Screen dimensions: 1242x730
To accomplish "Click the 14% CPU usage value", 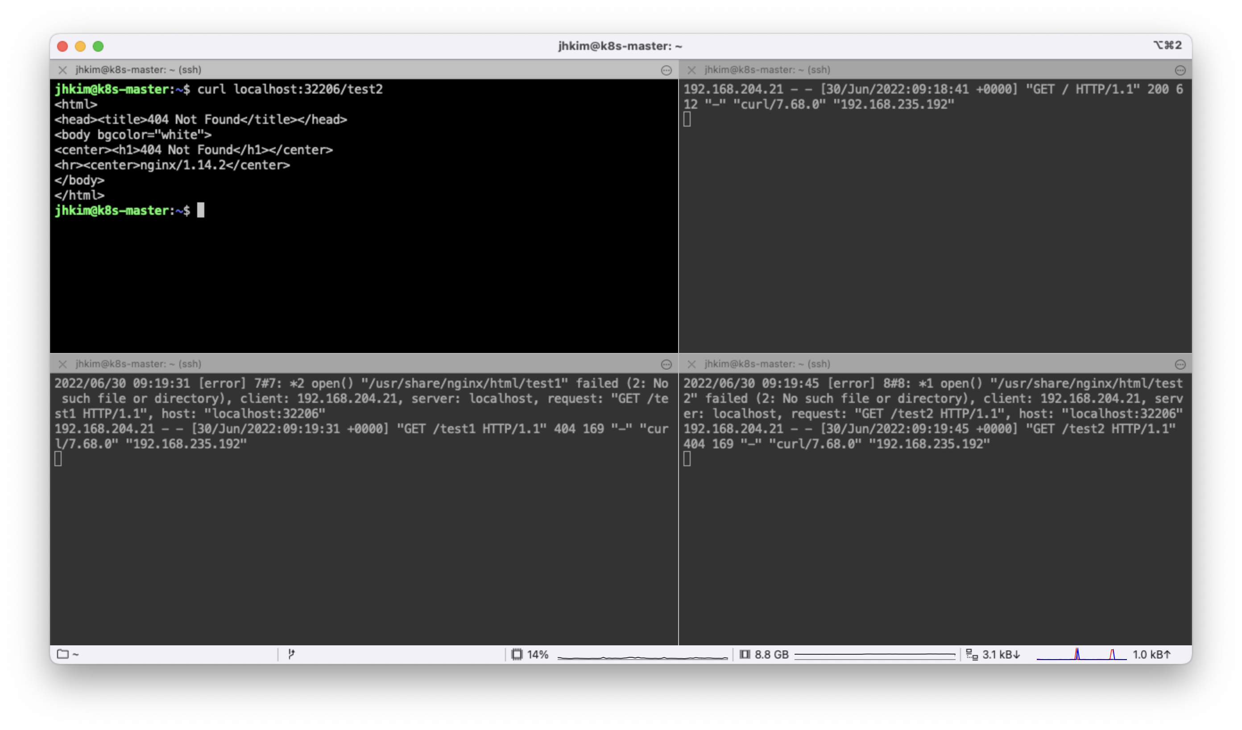I will click(x=538, y=655).
